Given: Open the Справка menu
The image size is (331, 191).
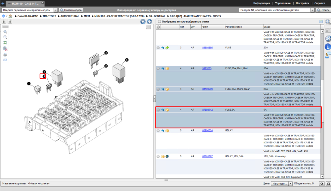Looking at the screenshot, I should pos(320,3).
